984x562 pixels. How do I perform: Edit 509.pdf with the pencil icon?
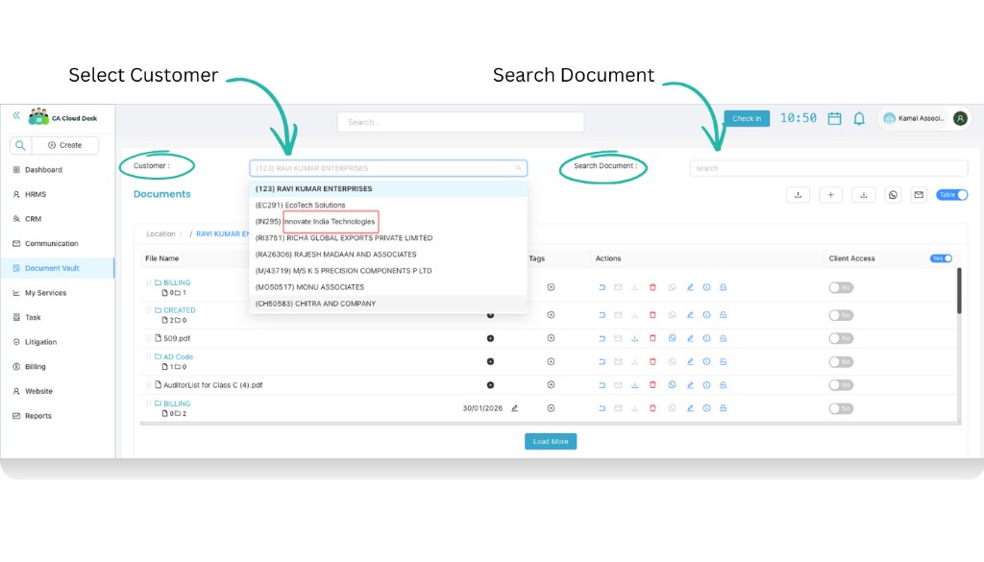coord(689,338)
